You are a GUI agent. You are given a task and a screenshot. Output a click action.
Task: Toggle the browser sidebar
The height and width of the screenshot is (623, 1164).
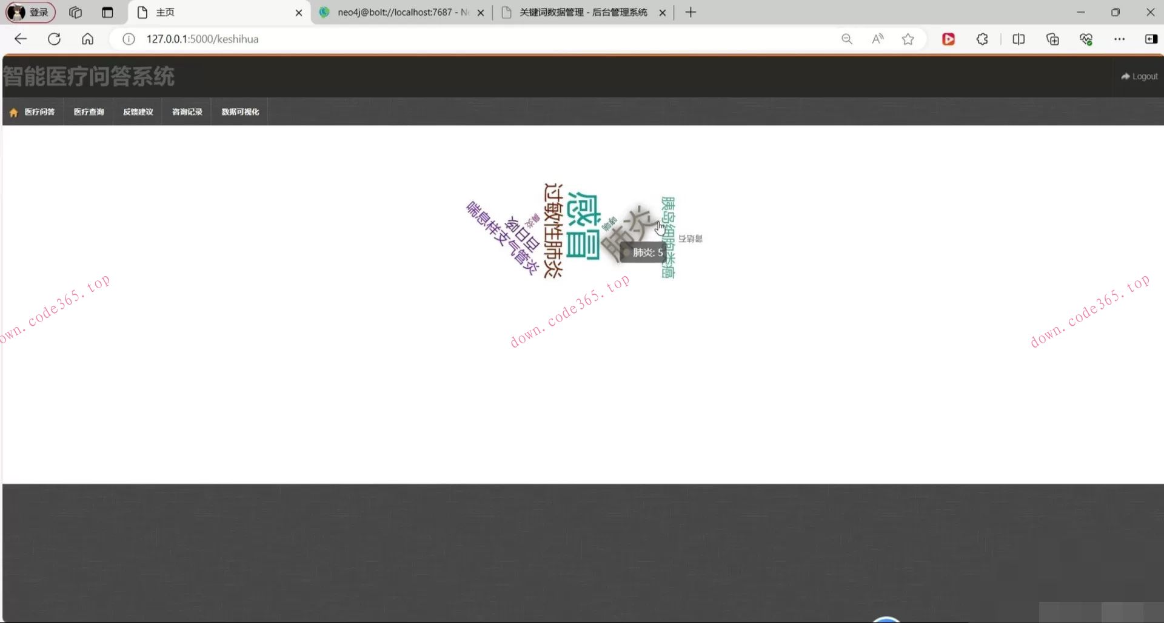tap(1151, 39)
